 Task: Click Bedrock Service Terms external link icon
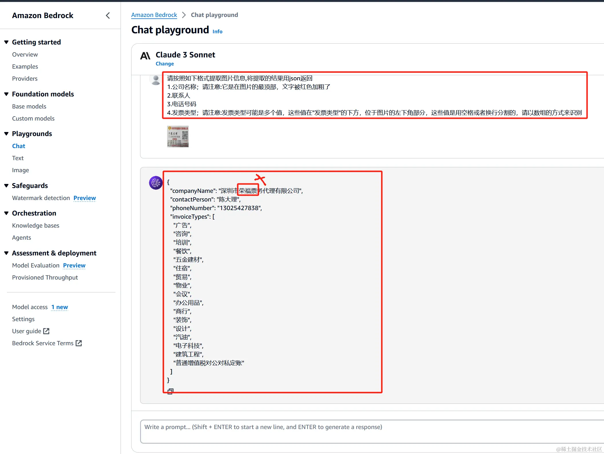pyautogui.click(x=79, y=343)
